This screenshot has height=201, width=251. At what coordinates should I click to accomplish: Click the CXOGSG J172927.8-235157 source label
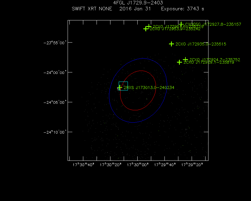(213, 24)
